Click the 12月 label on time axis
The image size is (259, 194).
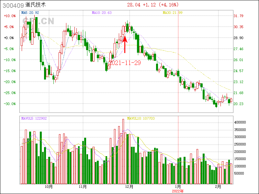pyautogui.click(x=129, y=187)
